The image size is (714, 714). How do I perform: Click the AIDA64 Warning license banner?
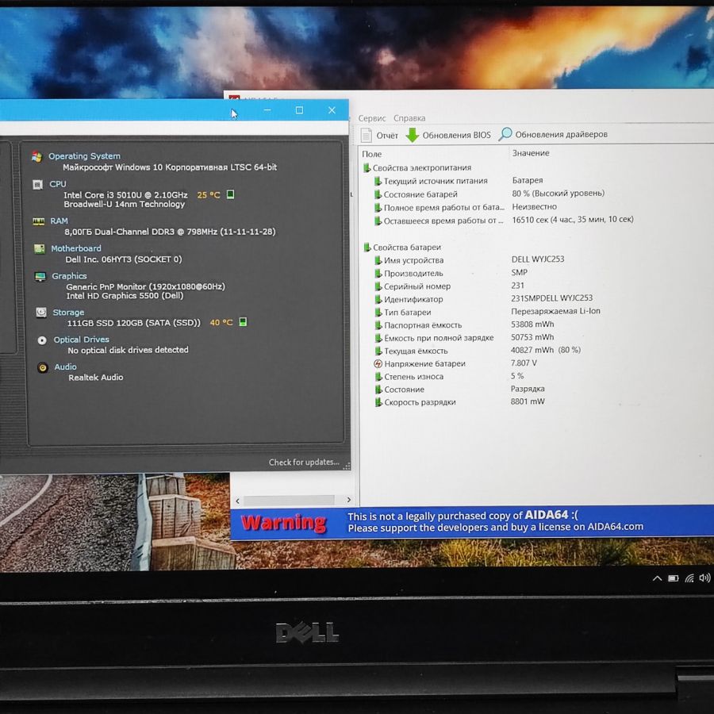coord(472,522)
